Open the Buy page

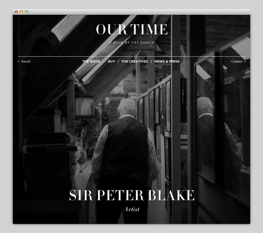click(x=111, y=61)
